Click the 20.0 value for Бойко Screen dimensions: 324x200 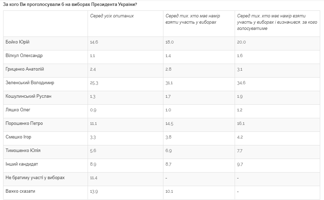click(x=241, y=42)
